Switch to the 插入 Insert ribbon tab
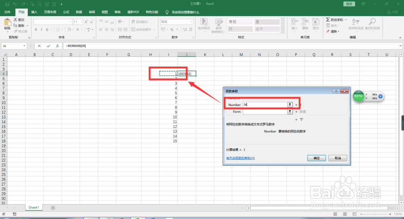The width and height of the screenshot is (404, 219). (34, 12)
